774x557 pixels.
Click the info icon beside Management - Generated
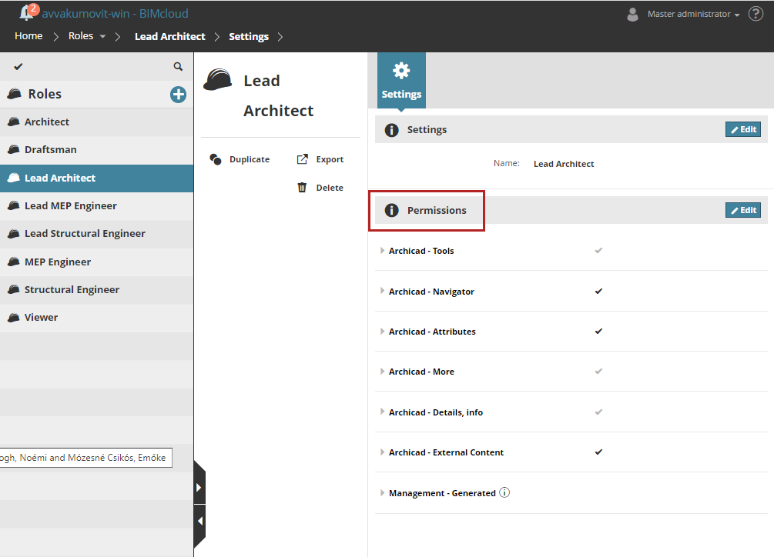[x=504, y=492]
